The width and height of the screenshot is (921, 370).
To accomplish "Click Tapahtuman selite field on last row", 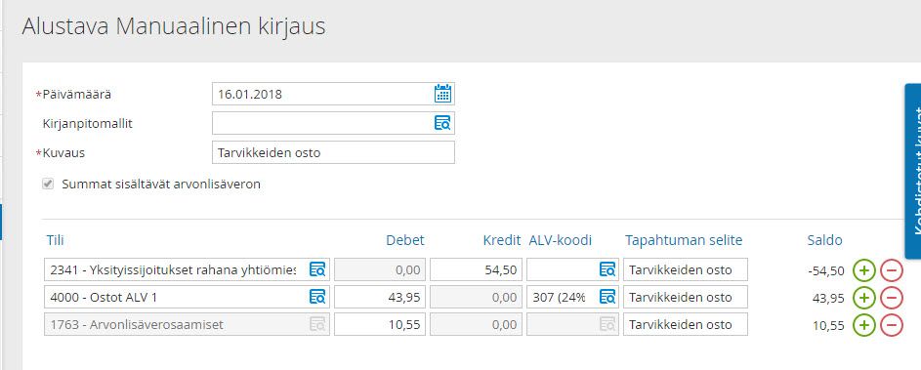I will pos(686,324).
